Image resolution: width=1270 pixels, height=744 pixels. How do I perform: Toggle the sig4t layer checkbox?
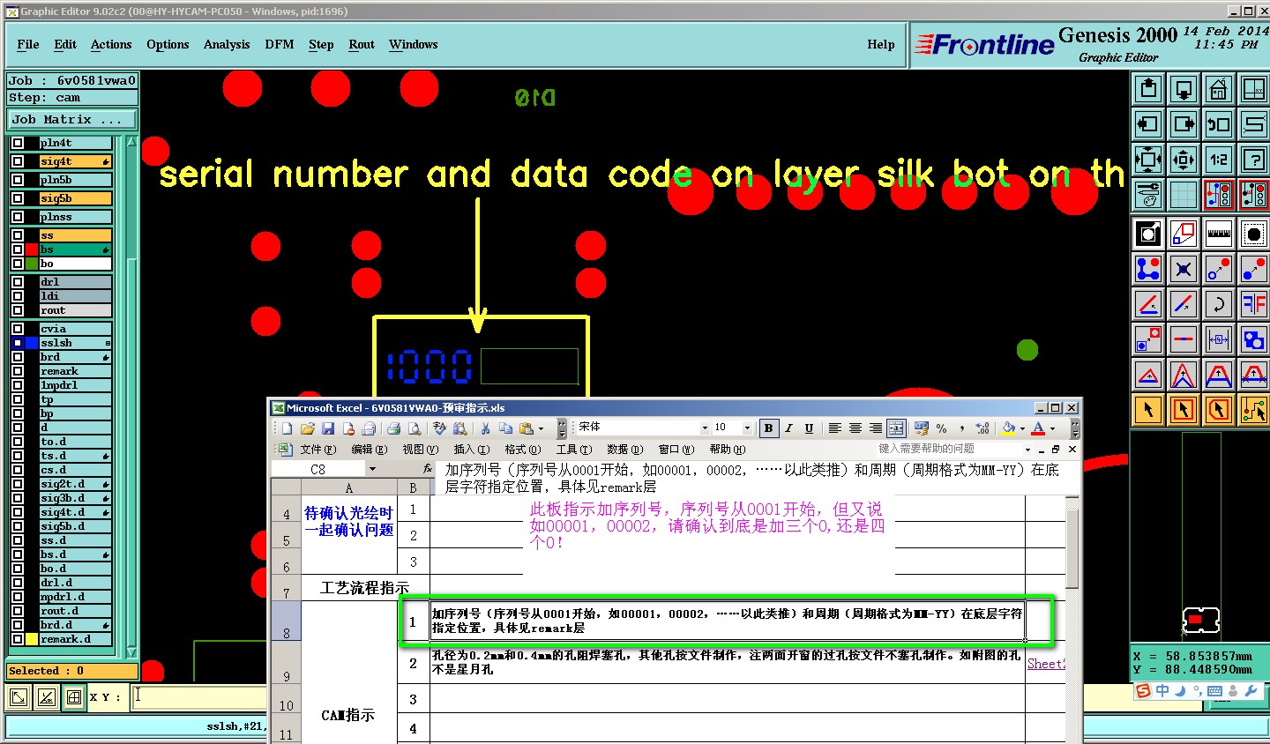pos(18,161)
